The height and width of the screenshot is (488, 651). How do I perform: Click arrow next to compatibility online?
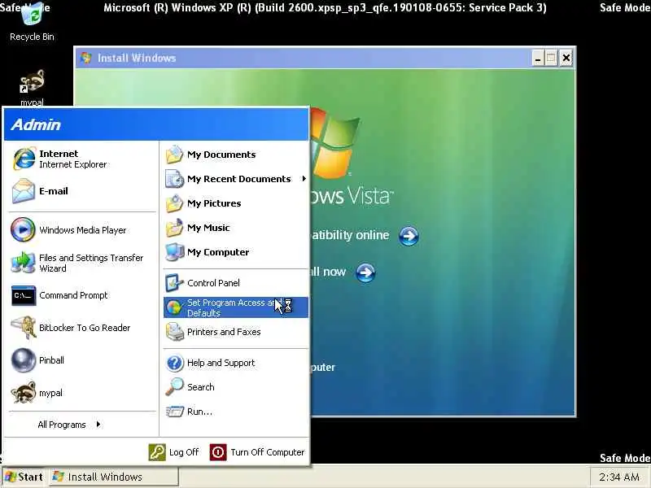pos(409,236)
